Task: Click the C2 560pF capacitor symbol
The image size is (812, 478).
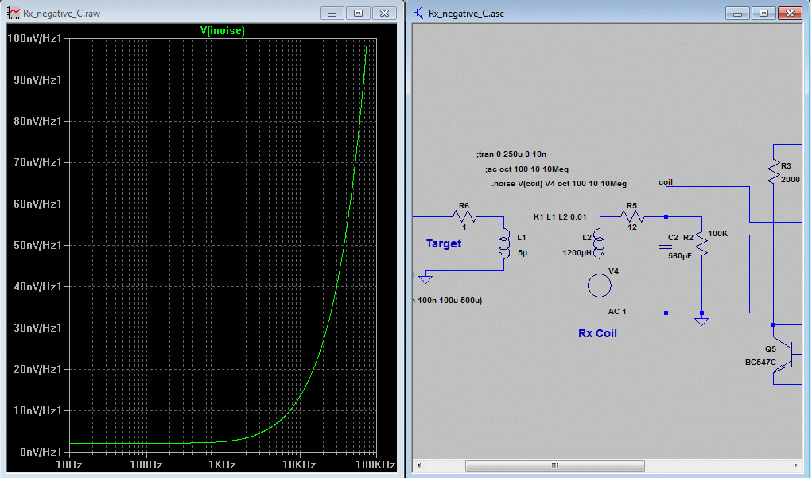Action: pyautogui.click(x=666, y=247)
